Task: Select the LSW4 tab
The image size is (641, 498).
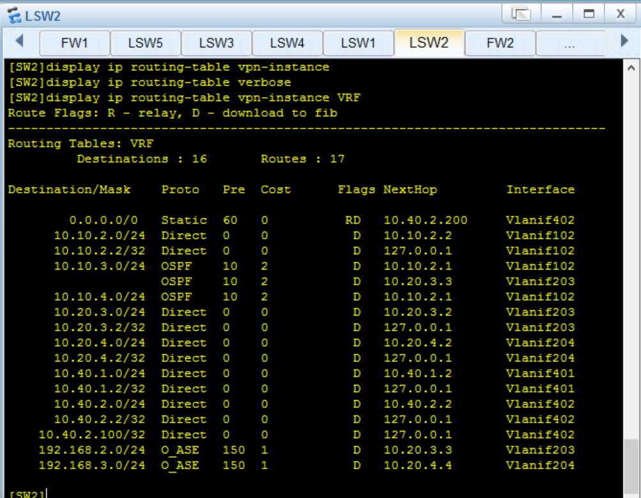Action: click(x=288, y=43)
